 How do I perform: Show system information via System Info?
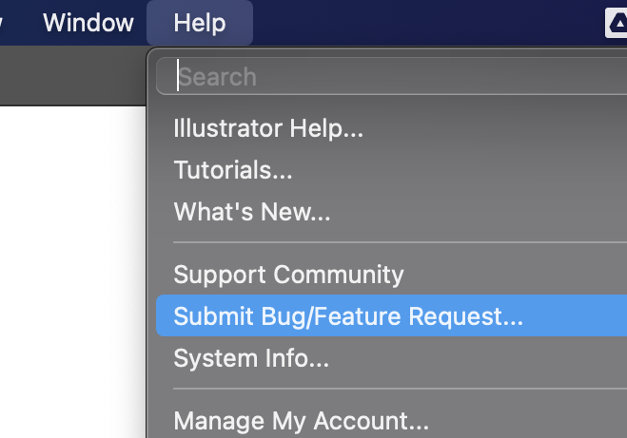251,358
